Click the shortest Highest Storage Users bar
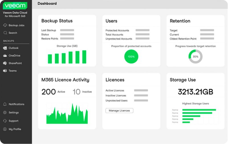 (x=186, y=122)
